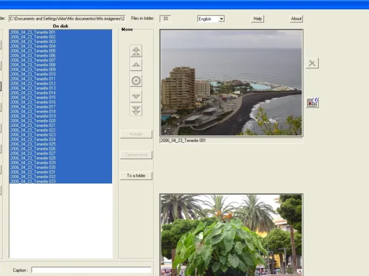Select 2006_04_23_Tenerife 031 in the list
This screenshot has height=276, width=369.
point(60,172)
